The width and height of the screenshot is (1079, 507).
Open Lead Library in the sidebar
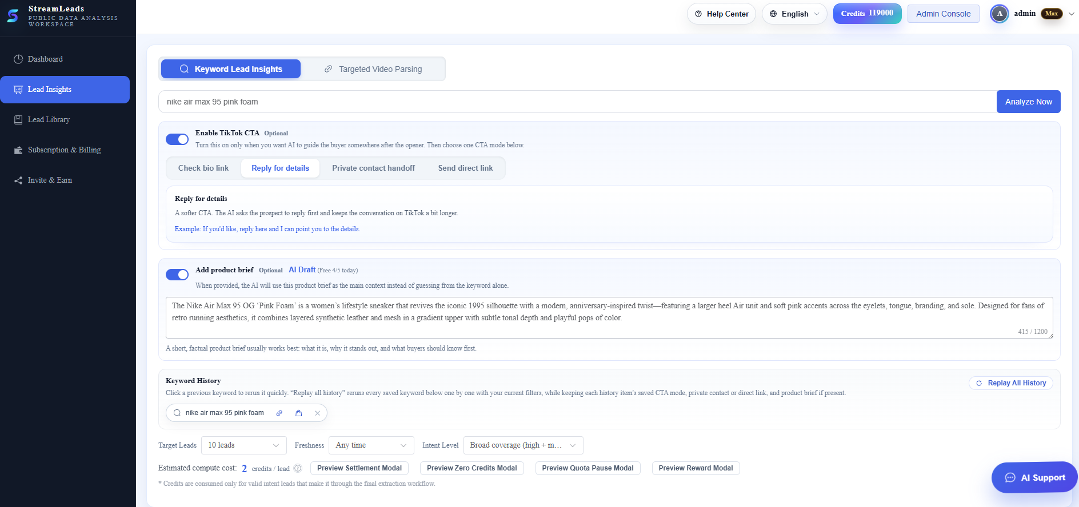point(65,120)
